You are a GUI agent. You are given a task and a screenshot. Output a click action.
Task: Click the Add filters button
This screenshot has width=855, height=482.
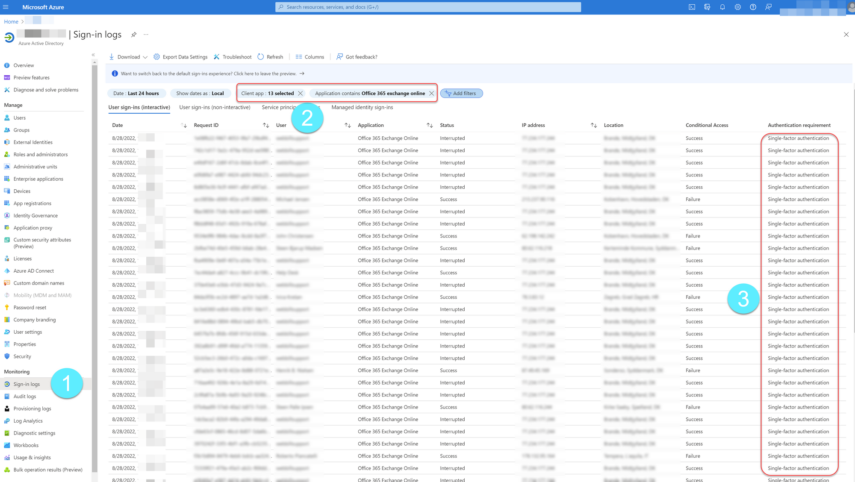tap(461, 94)
